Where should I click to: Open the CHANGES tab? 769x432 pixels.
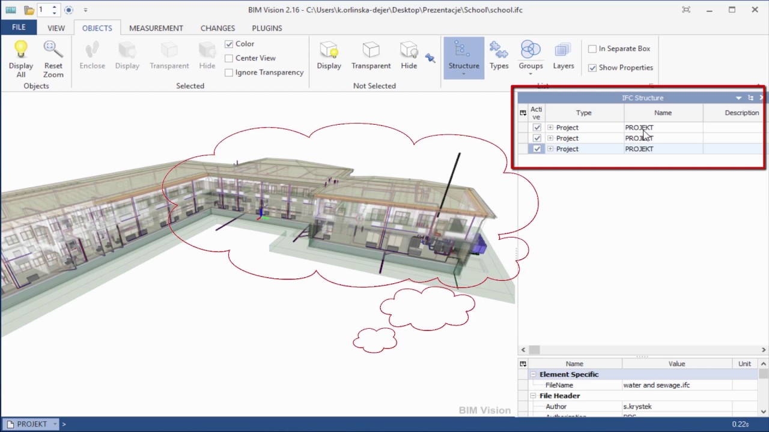point(217,28)
